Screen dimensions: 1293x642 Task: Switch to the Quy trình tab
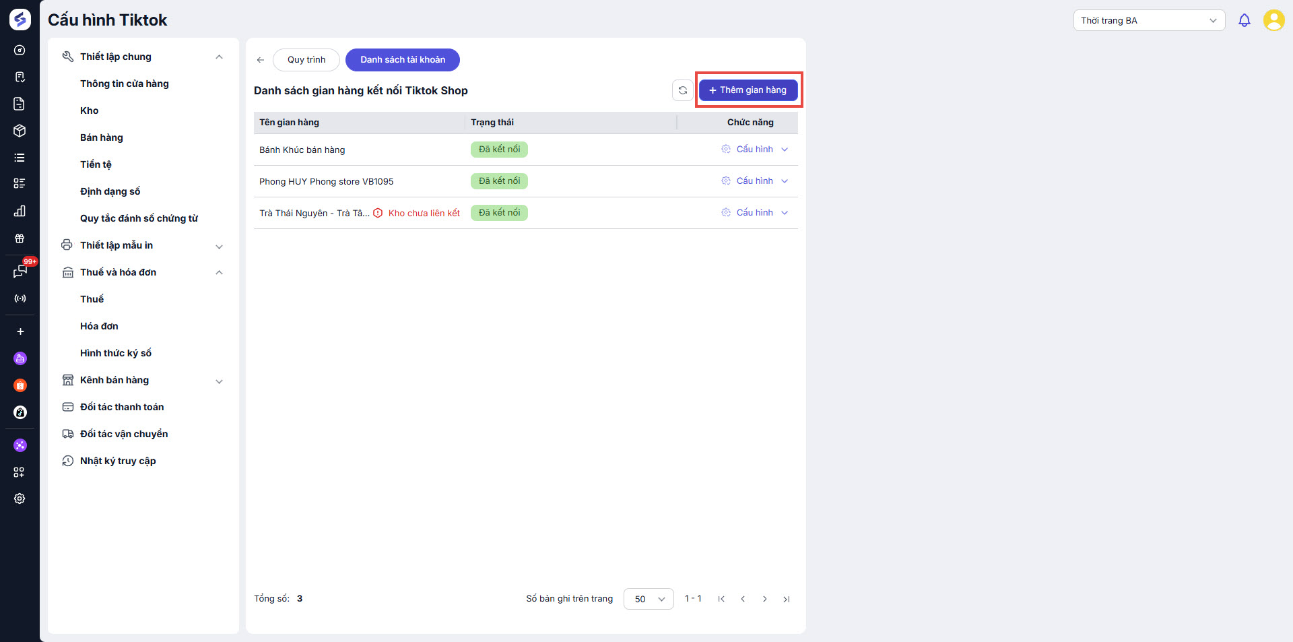point(306,60)
